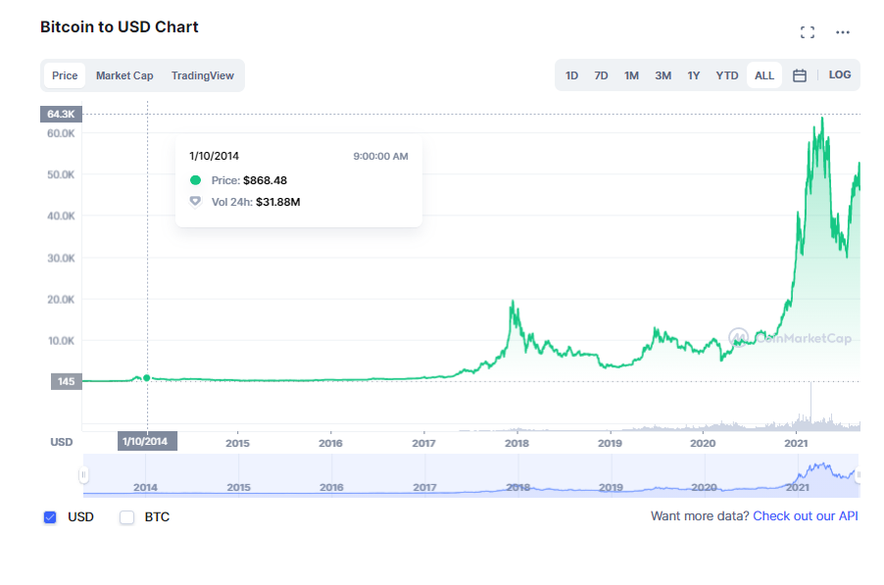Viewport: 884px width, 585px height.
Task: Click the 145 minimum price label
Action: [67, 381]
